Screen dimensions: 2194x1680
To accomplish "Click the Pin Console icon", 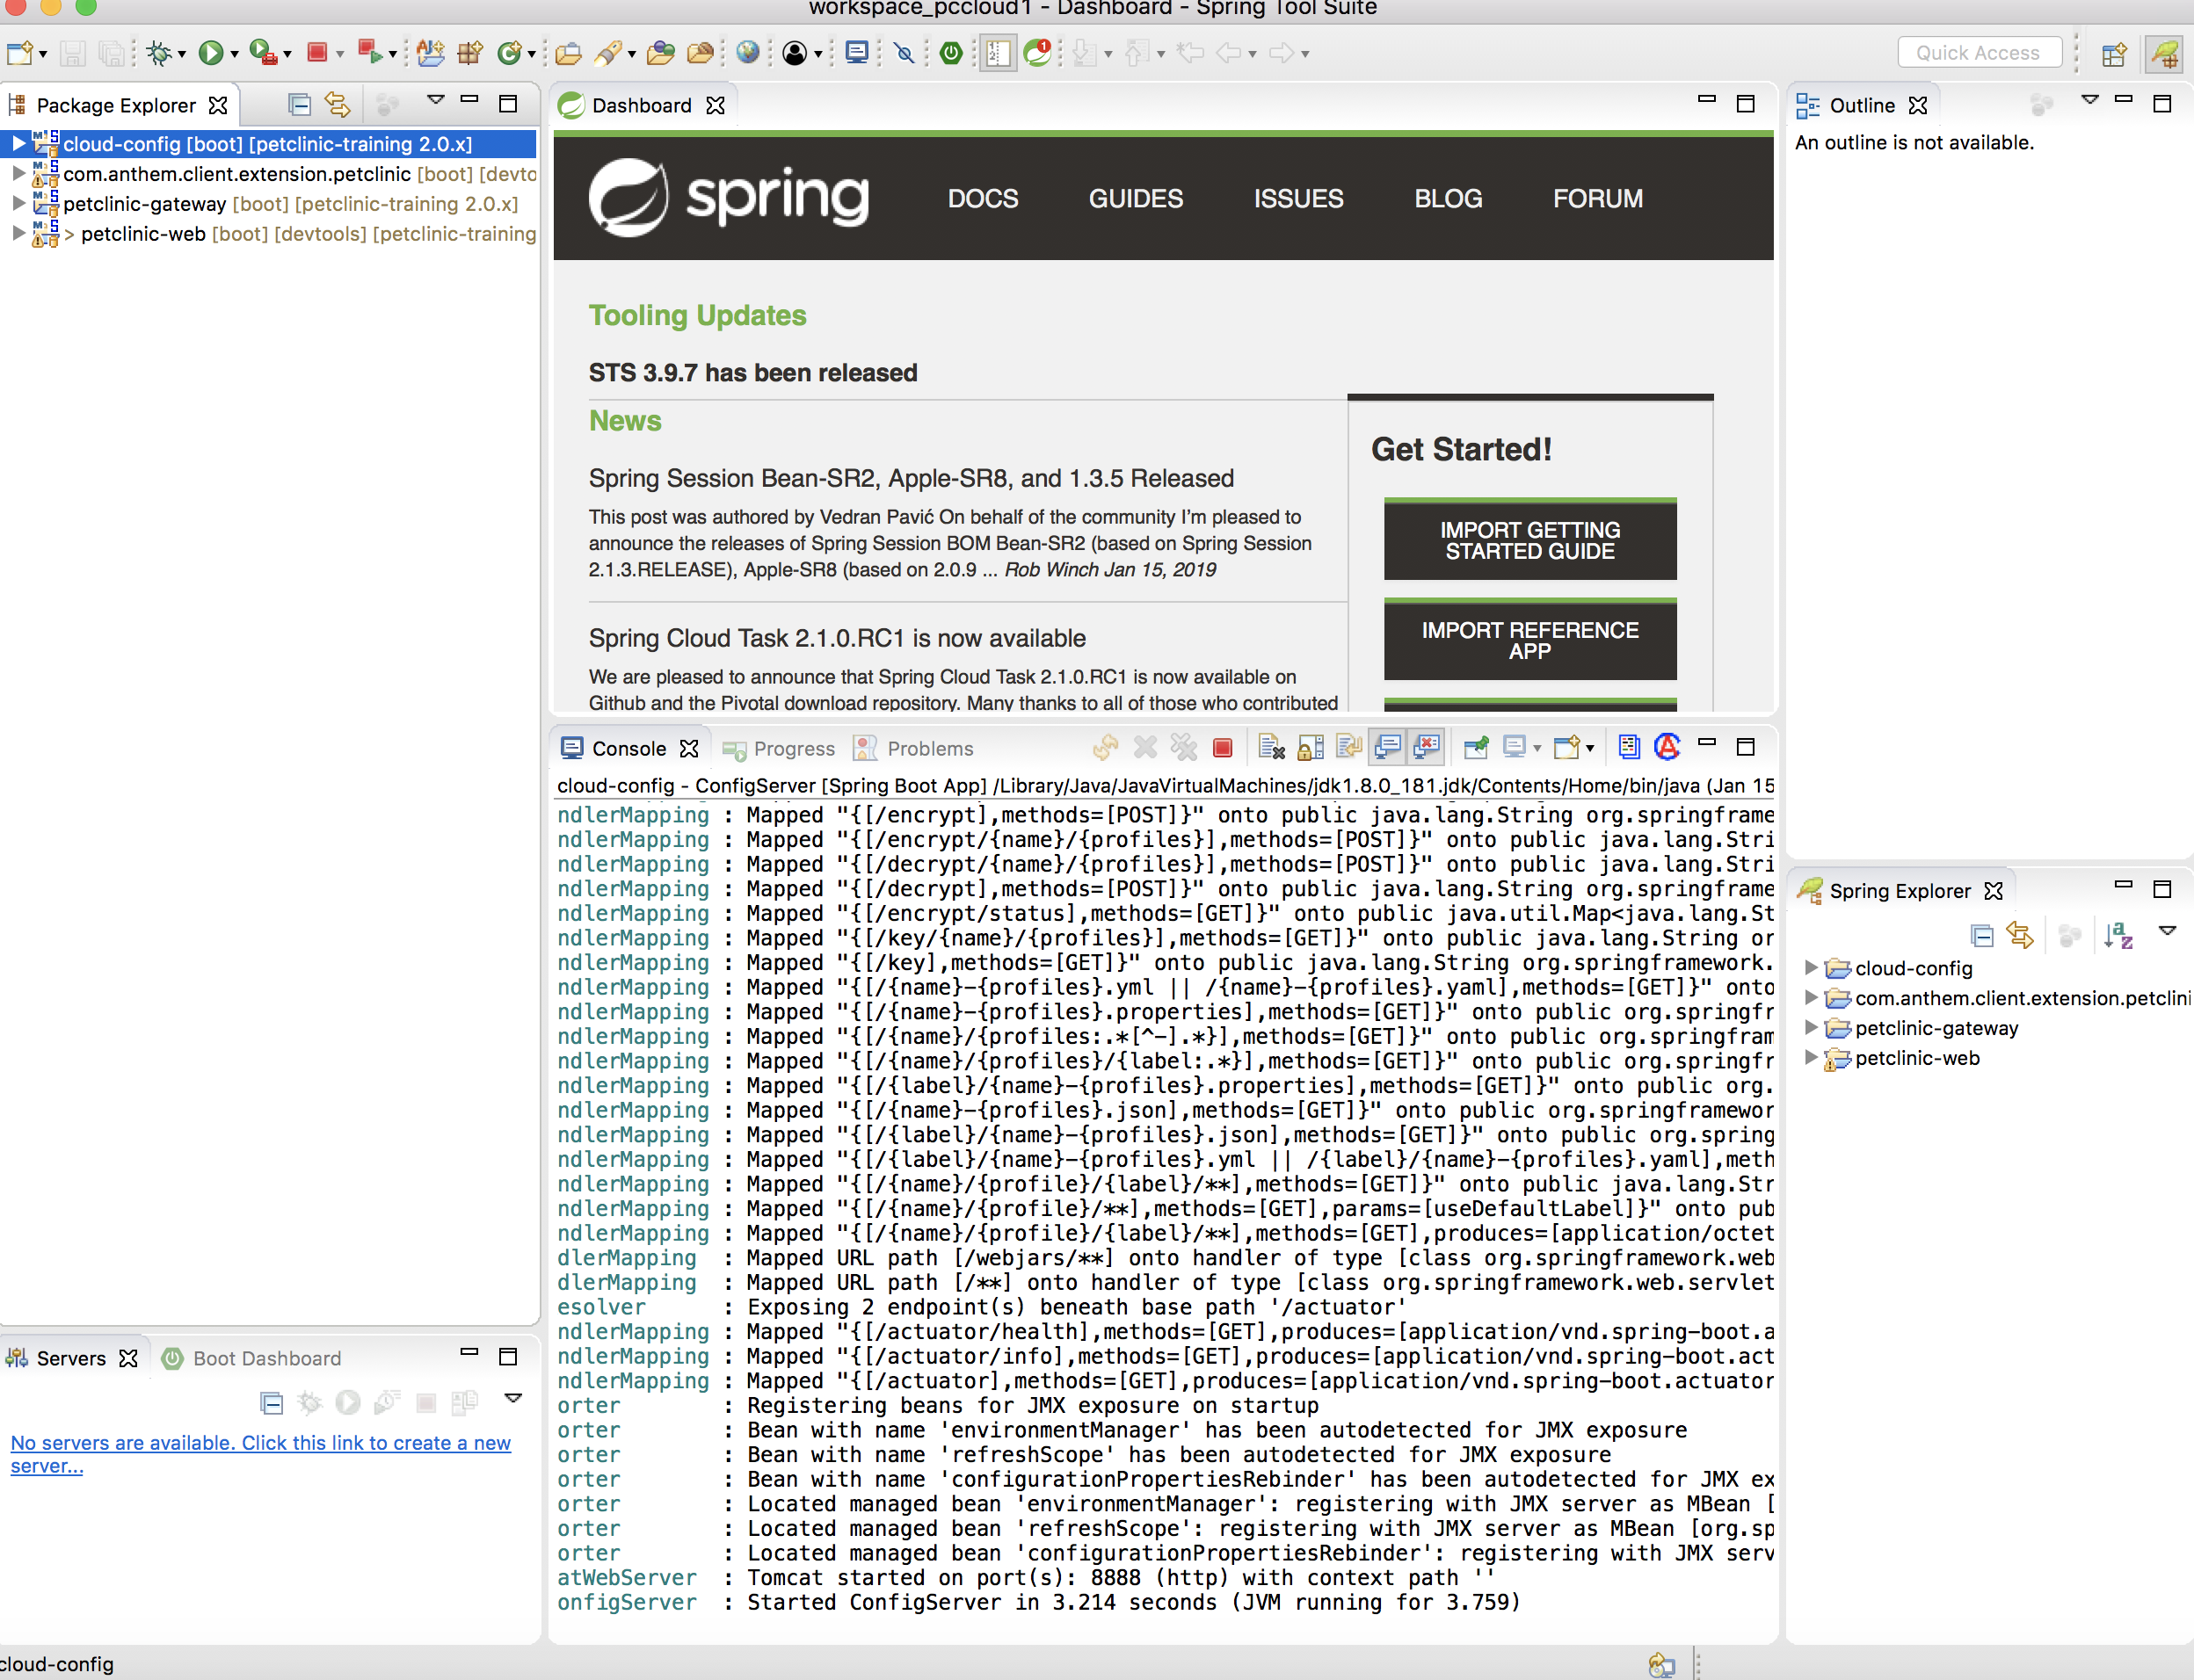I will pos(1476,747).
